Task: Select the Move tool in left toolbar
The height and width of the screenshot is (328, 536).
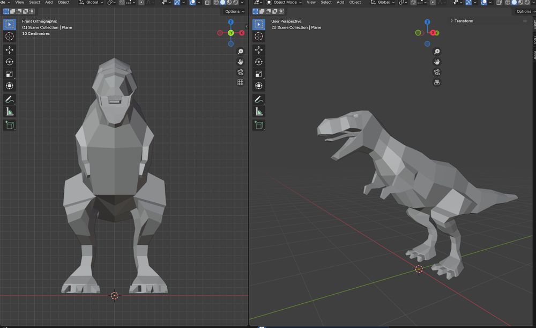Action: pos(9,49)
